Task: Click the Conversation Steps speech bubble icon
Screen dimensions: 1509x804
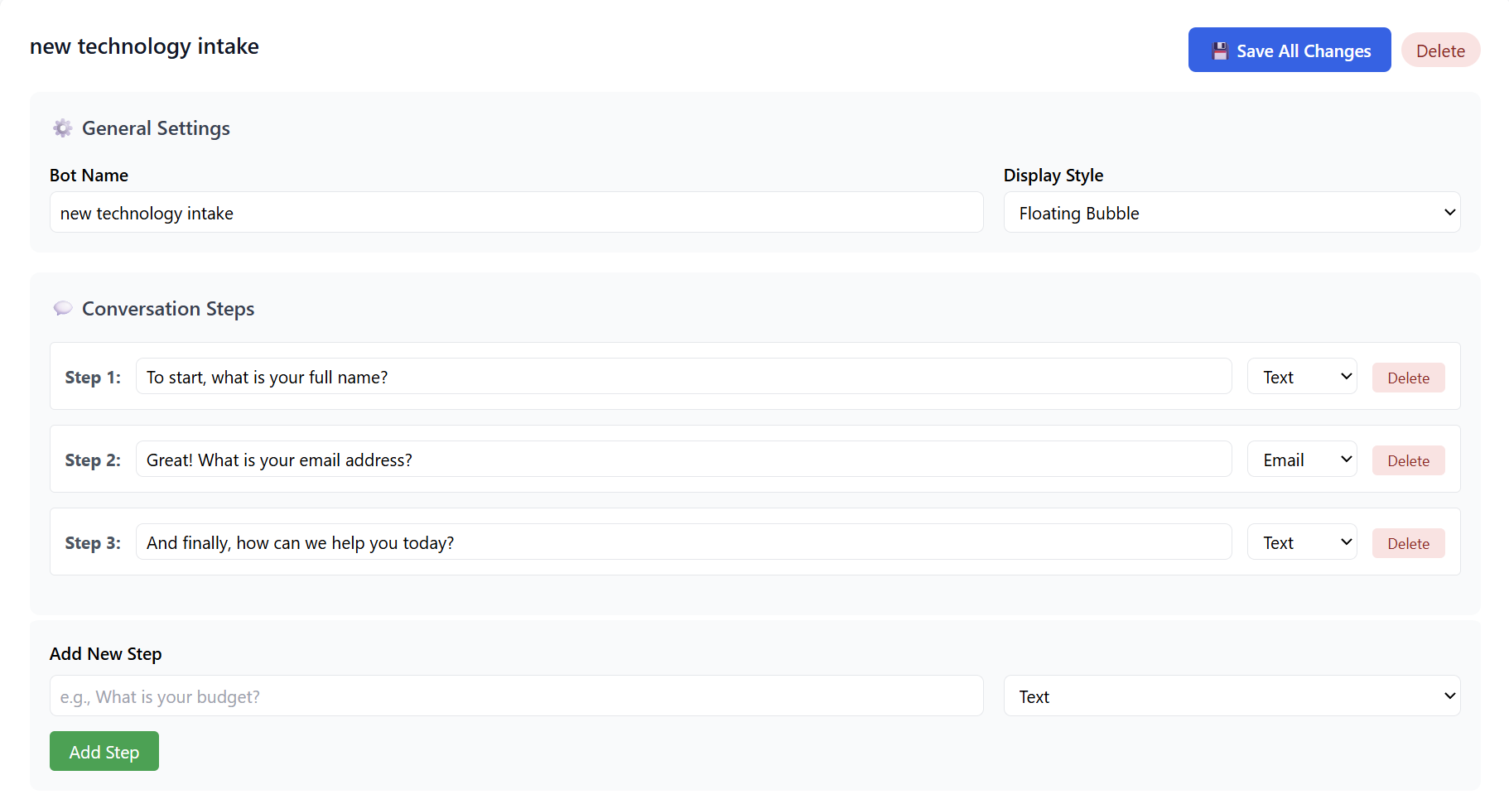Action: [x=63, y=309]
